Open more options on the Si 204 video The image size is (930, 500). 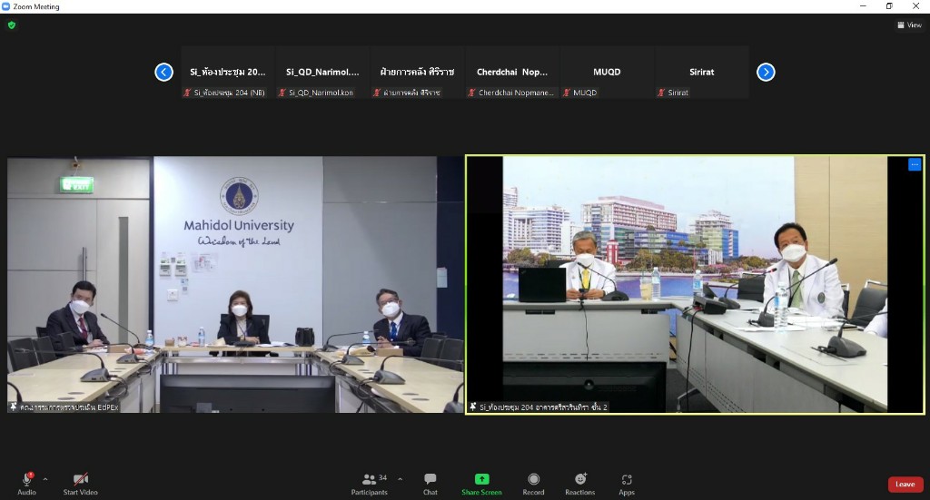pos(914,164)
